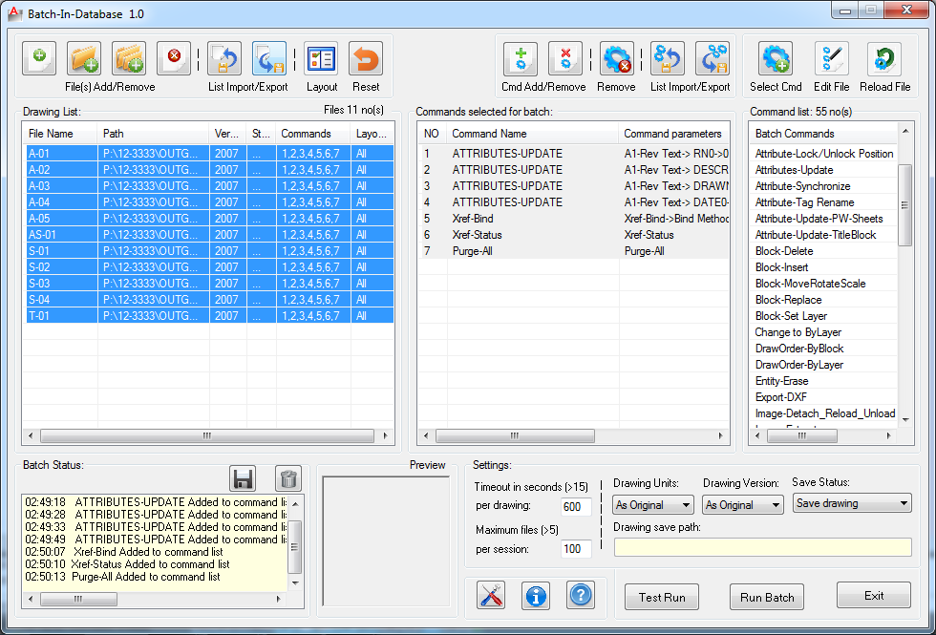Viewport: 936px width, 635px height.
Task: Click the command list import icon
Action: [668, 59]
